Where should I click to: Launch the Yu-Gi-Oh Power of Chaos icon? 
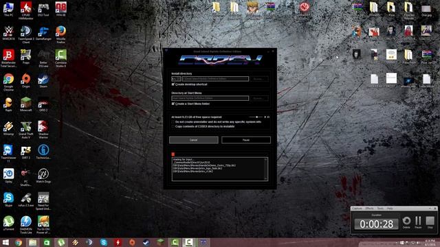coord(43,224)
